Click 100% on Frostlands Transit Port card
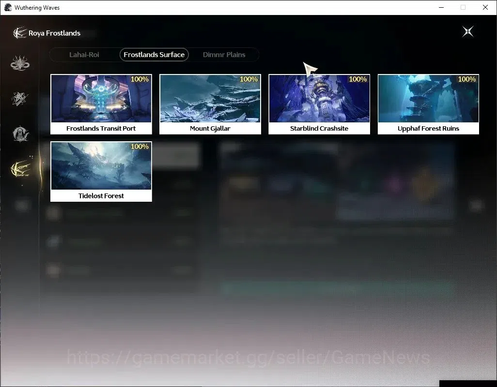 [x=140, y=79]
